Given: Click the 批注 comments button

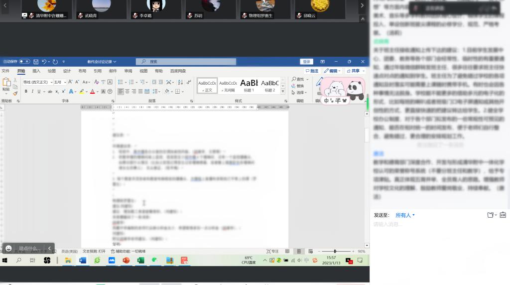Looking at the screenshot, I should pyautogui.click(x=312, y=71).
